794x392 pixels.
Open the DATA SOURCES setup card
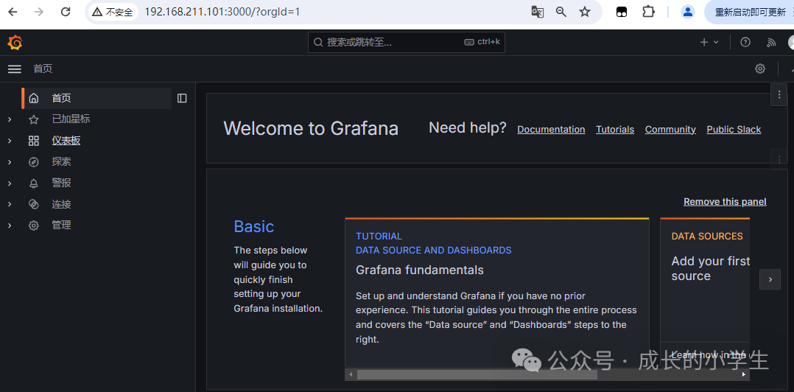(705, 293)
